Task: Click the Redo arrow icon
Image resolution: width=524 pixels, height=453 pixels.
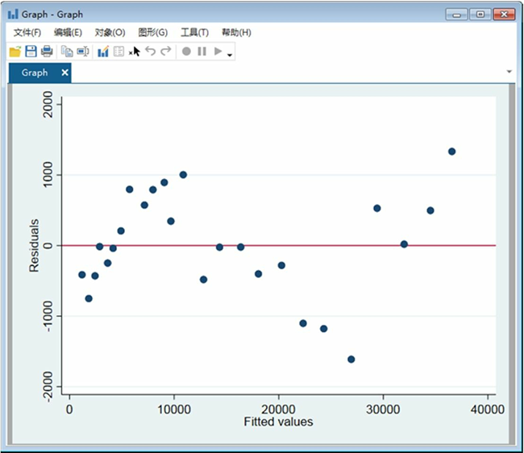Action: [166, 52]
